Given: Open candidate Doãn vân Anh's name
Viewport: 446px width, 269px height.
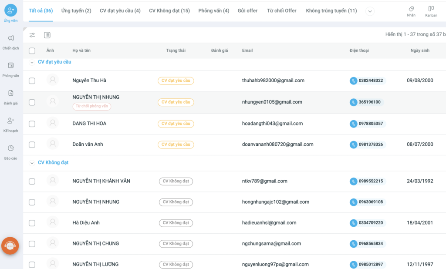Looking at the screenshot, I should pyautogui.click(x=88, y=144).
